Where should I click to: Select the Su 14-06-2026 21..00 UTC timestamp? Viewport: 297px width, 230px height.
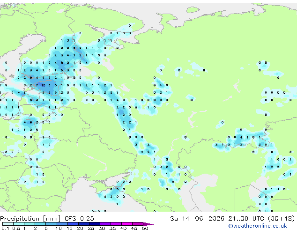coord(232,219)
